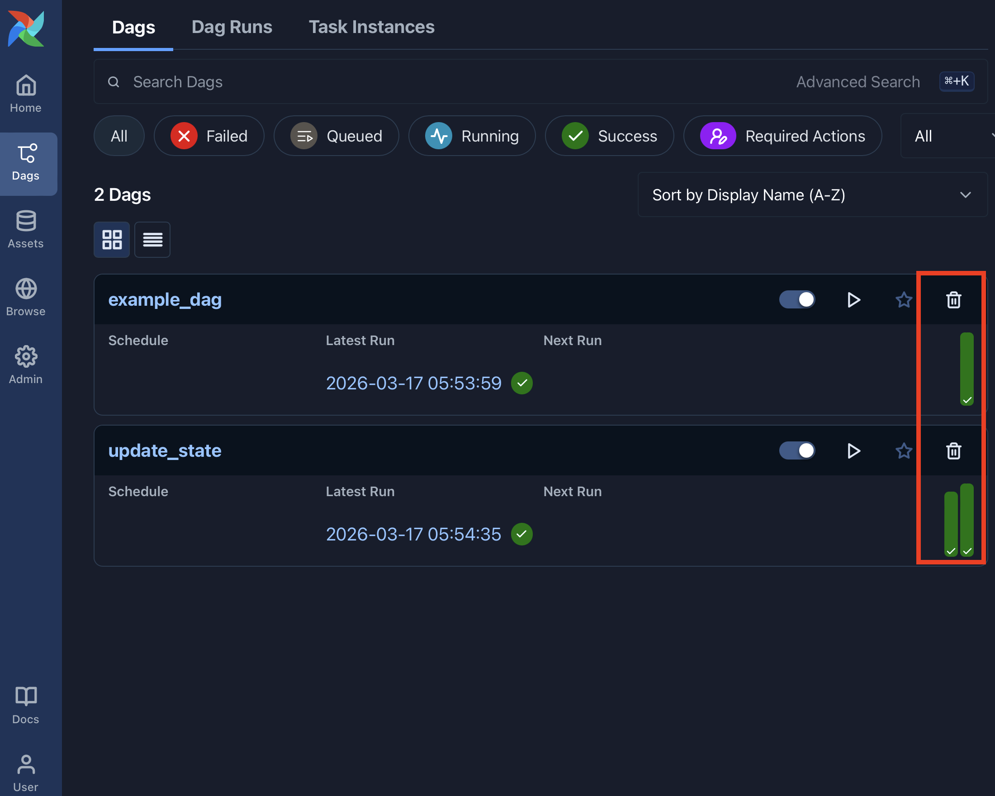Image resolution: width=995 pixels, height=796 pixels.
Task: Trigger example_dag with play icon
Action: coord(854,300)
